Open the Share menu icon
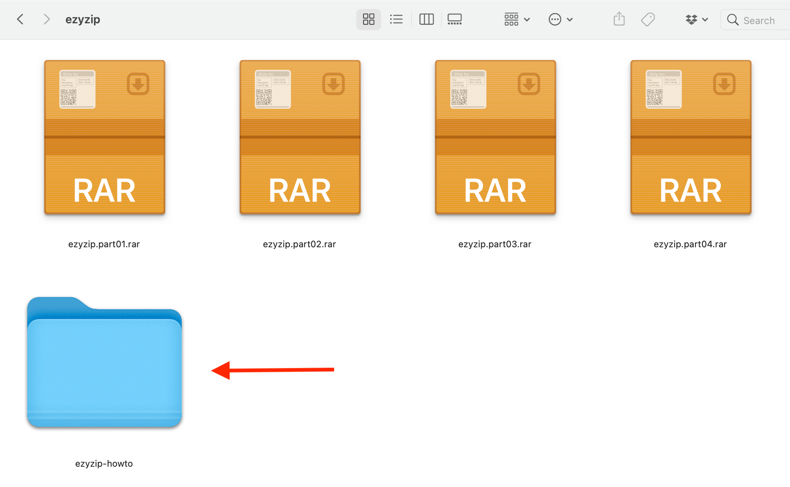 click(x=619, y=19)
